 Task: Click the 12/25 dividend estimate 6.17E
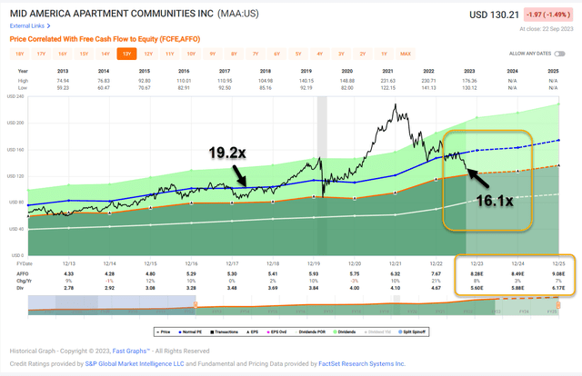point(558,288)
